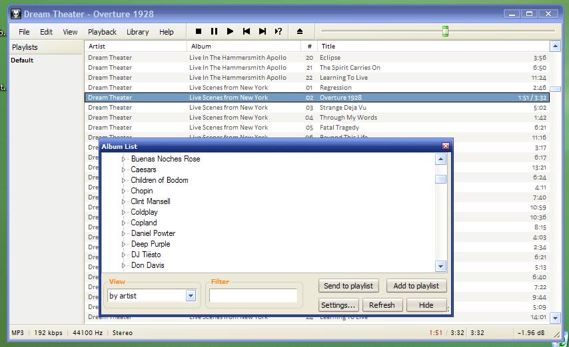Screen dimensions: 569x347
Task: Click the foobar2000 app icon in title bar
Action: click(x=15, y=14)
